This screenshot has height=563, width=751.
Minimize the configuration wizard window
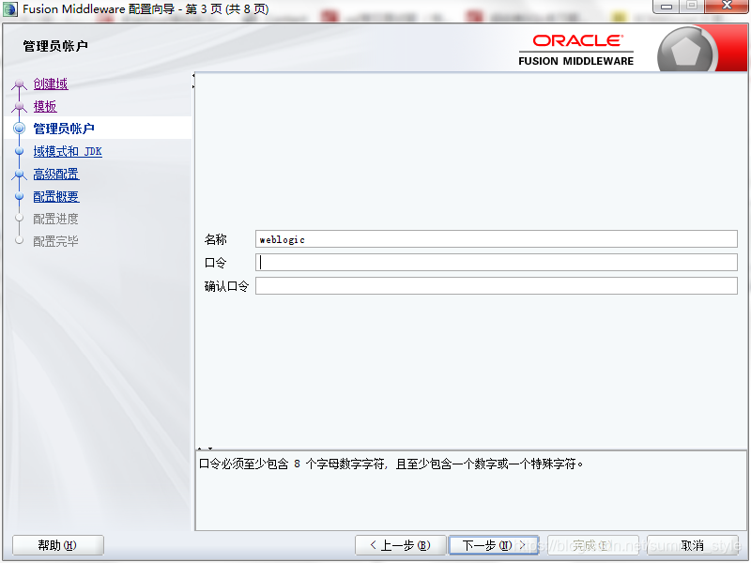click(667, 7)
